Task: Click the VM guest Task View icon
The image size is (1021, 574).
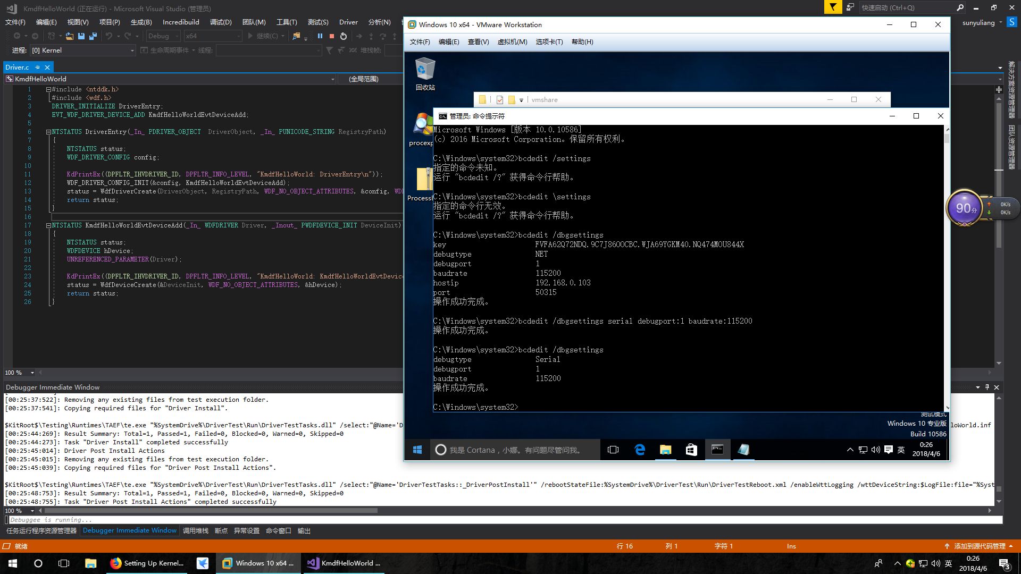Action: coord(613,450)
